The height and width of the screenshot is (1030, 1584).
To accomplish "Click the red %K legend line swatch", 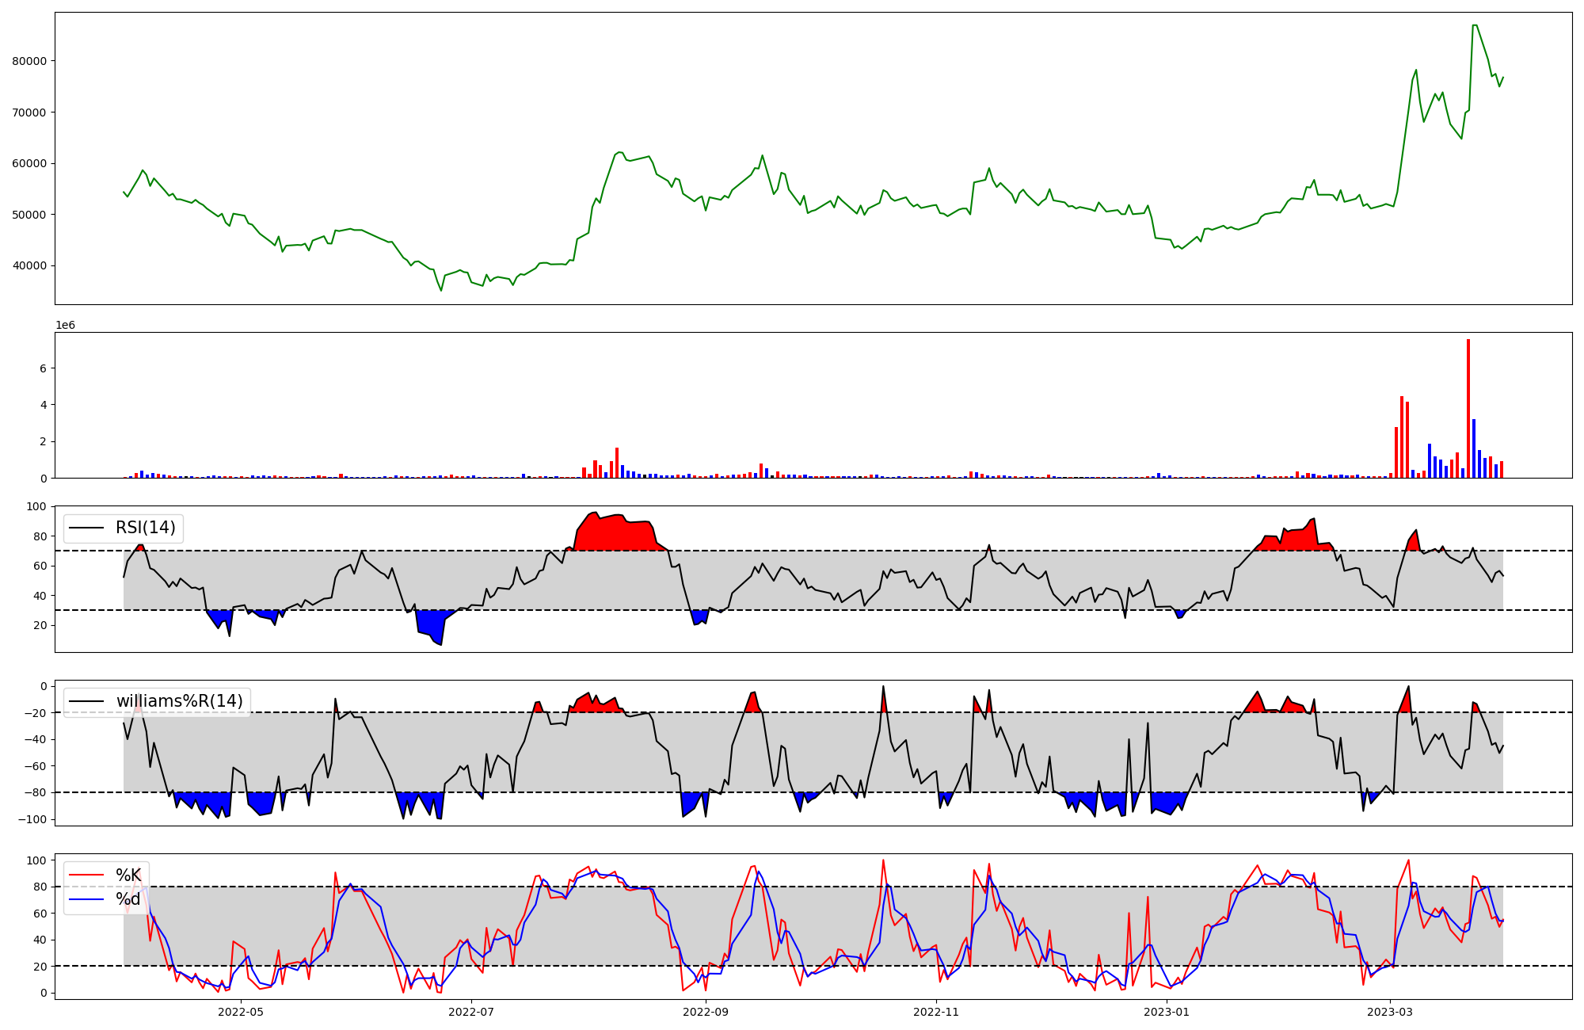I will tap(86, 875).
